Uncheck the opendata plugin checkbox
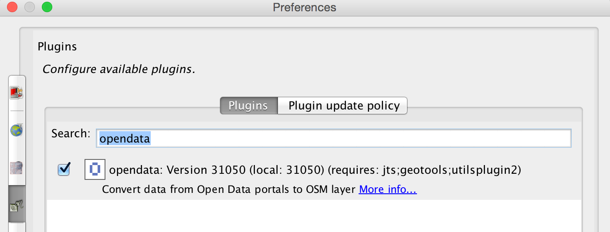This screenshot has width=610, height=232. (64, 169)
